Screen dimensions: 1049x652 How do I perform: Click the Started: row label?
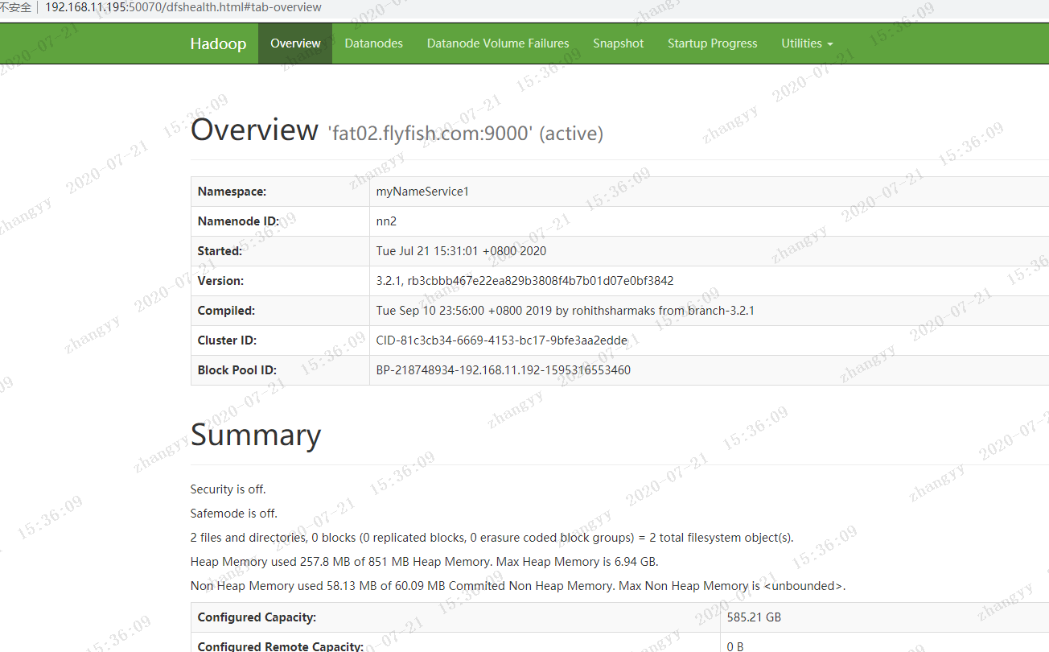tap(220, 251)
